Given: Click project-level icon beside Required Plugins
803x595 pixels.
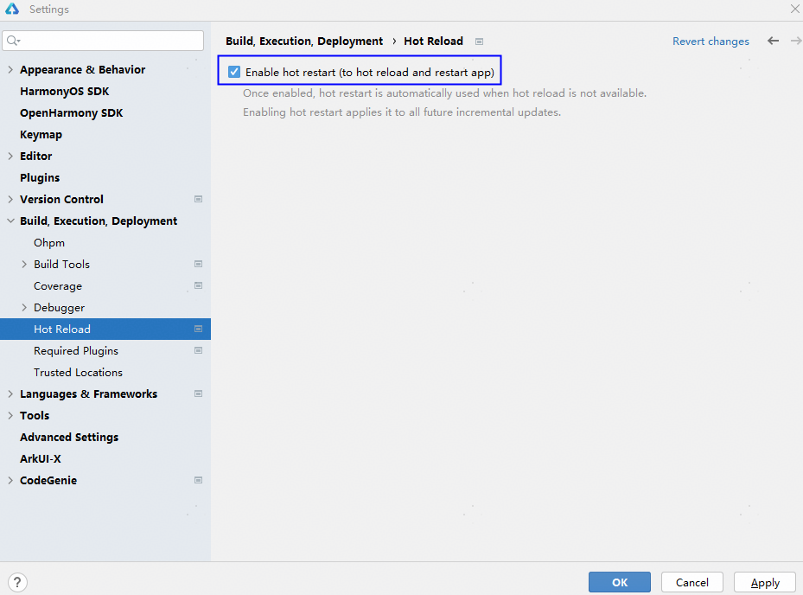Looking at the screenshot, I should (198, 350).
